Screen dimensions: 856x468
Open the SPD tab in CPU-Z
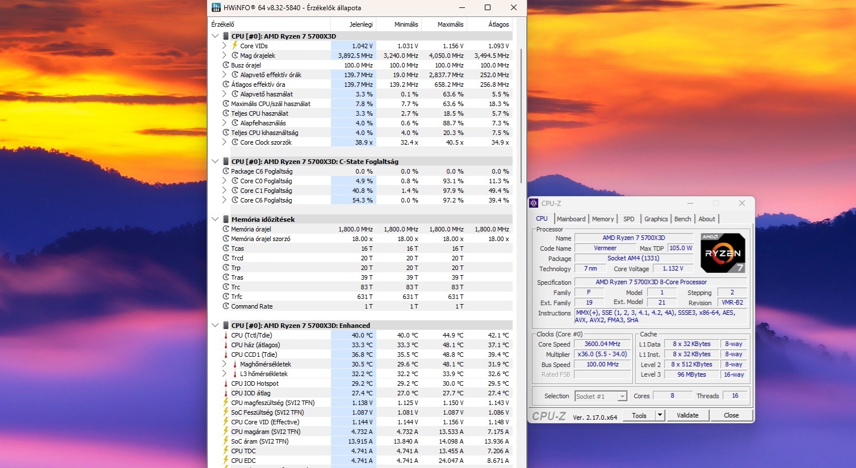pos(629,219)
